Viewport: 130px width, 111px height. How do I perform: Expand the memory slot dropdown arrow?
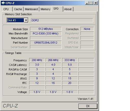click(x=26, y=20)
